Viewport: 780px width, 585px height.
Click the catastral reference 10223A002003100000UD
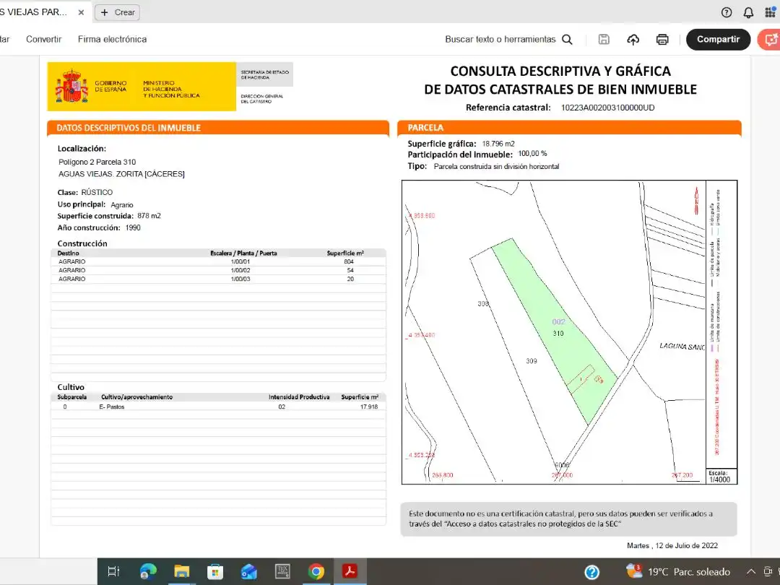point(607,108)
